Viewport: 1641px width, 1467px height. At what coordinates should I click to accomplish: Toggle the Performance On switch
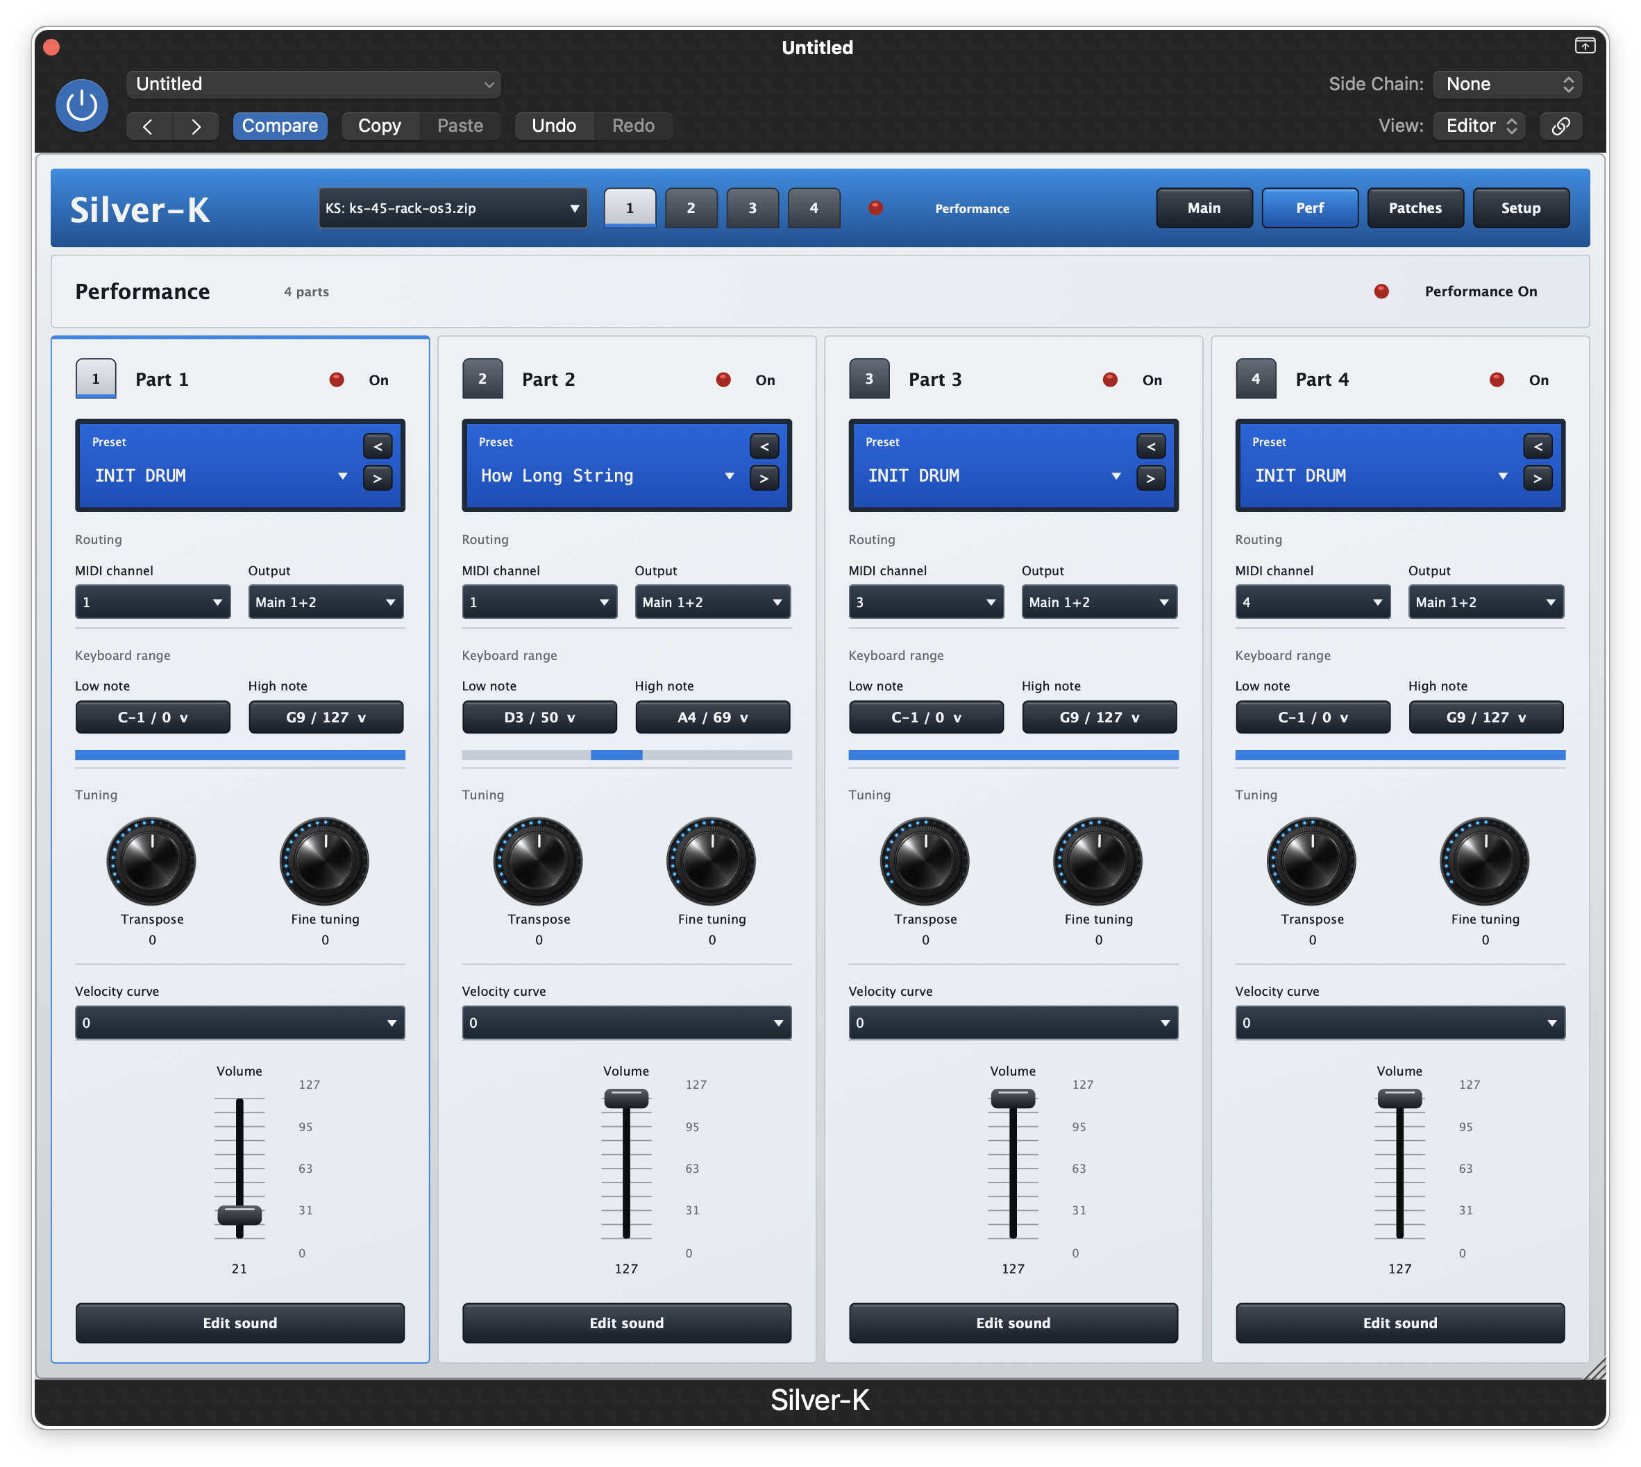point(1381,291)
